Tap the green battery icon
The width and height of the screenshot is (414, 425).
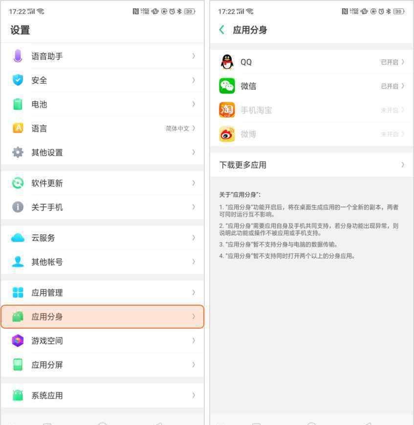point(18,104)
